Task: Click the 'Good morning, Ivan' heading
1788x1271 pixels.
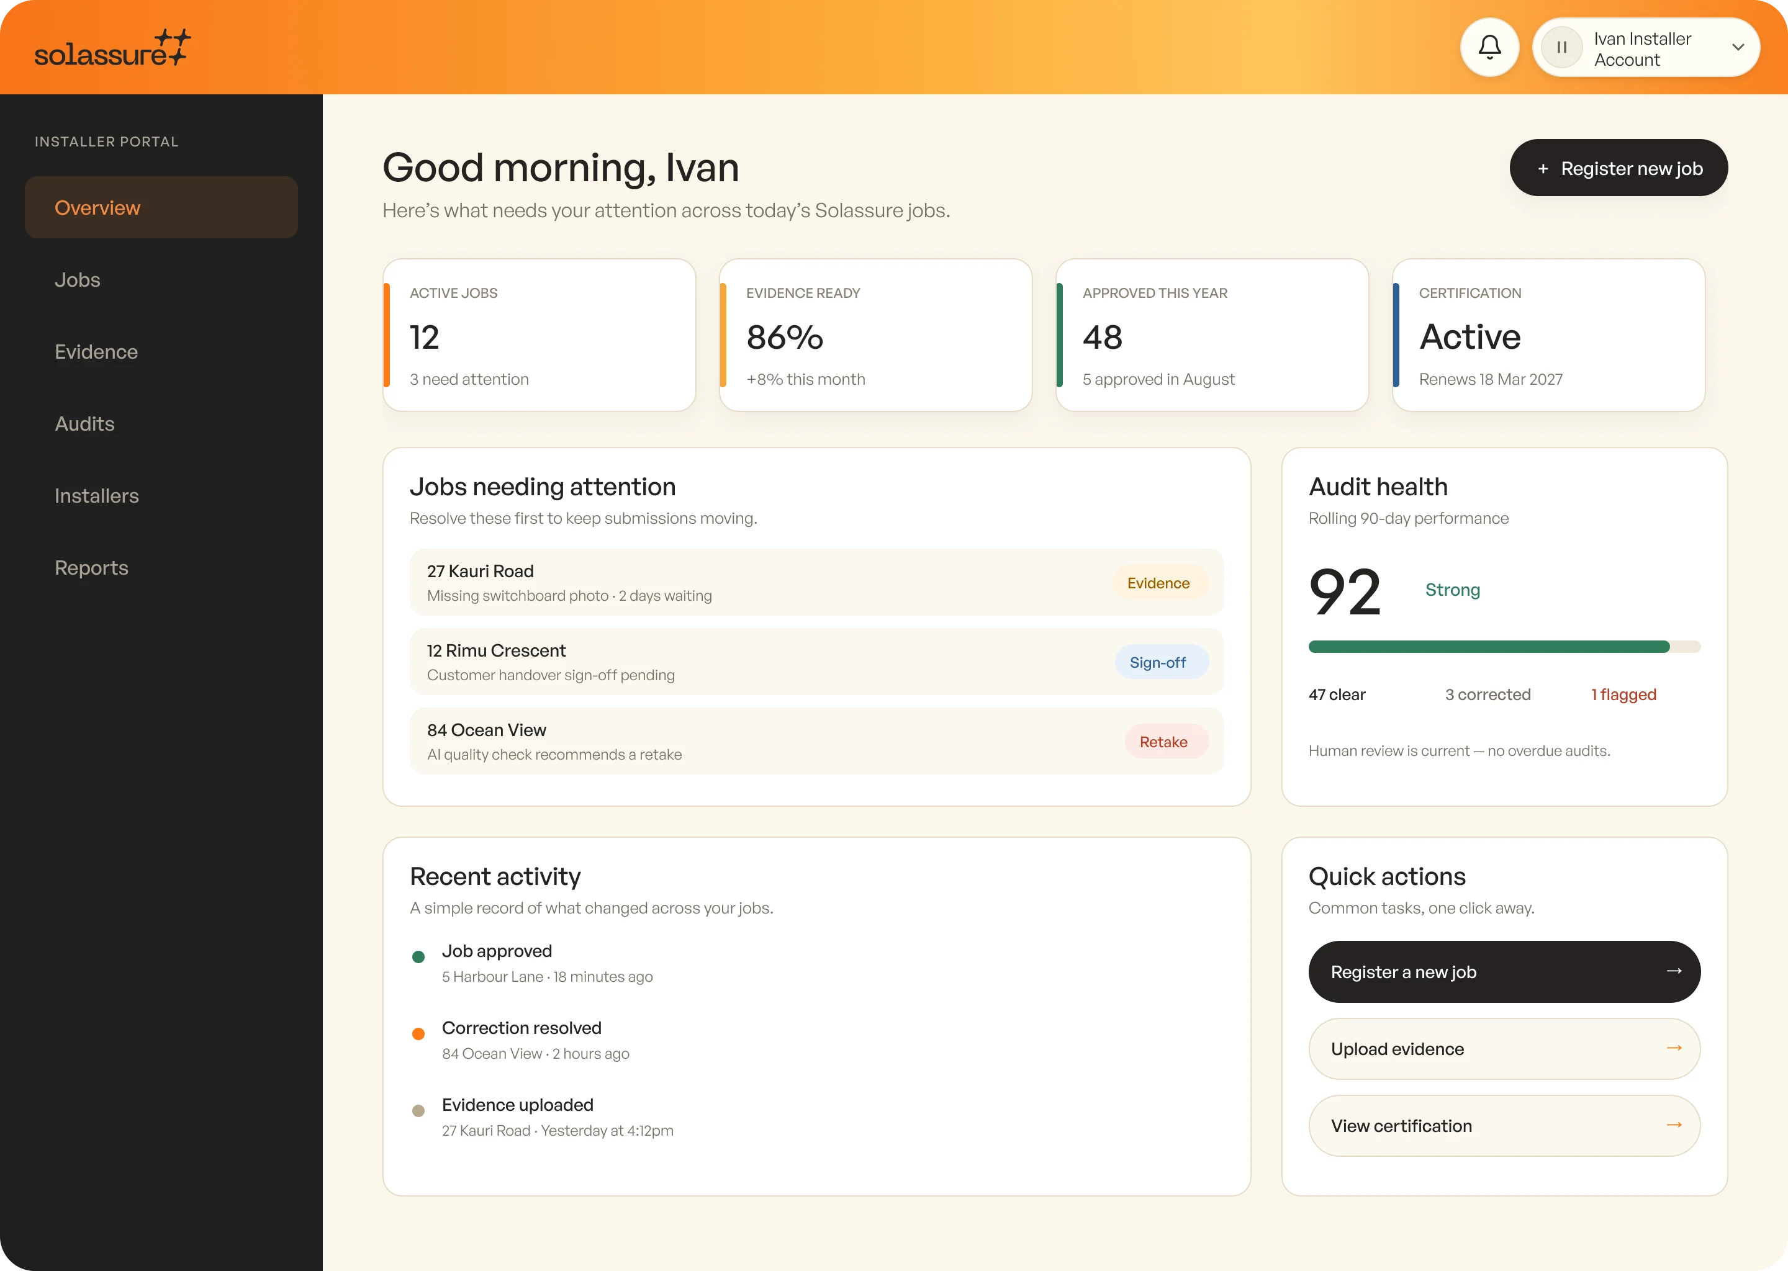Action: (561, 168)
